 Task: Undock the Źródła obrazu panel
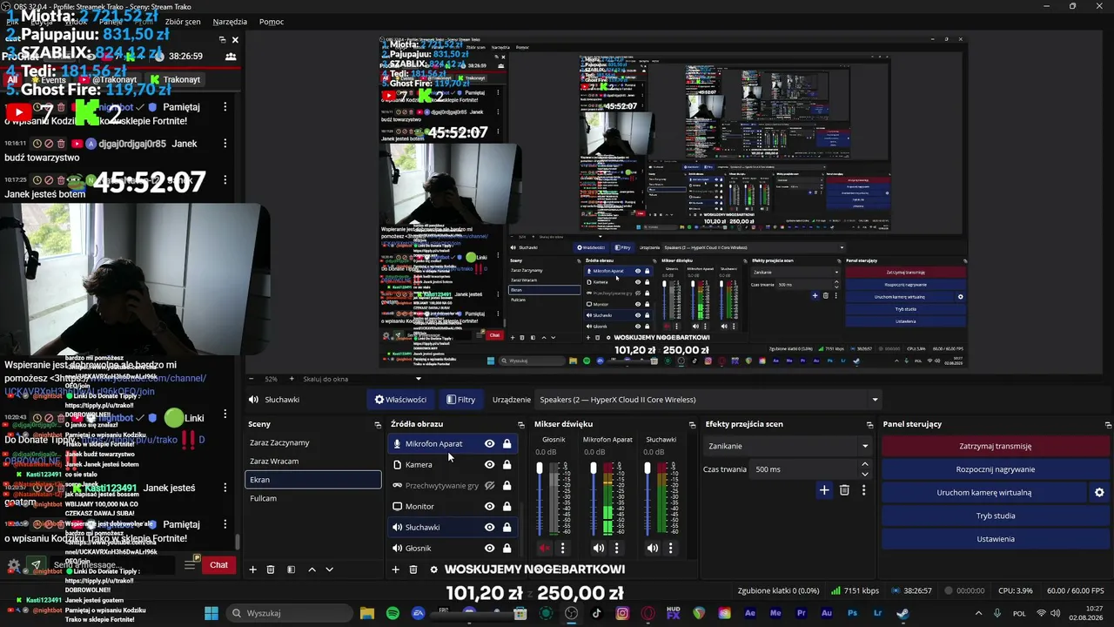(520, 424)
